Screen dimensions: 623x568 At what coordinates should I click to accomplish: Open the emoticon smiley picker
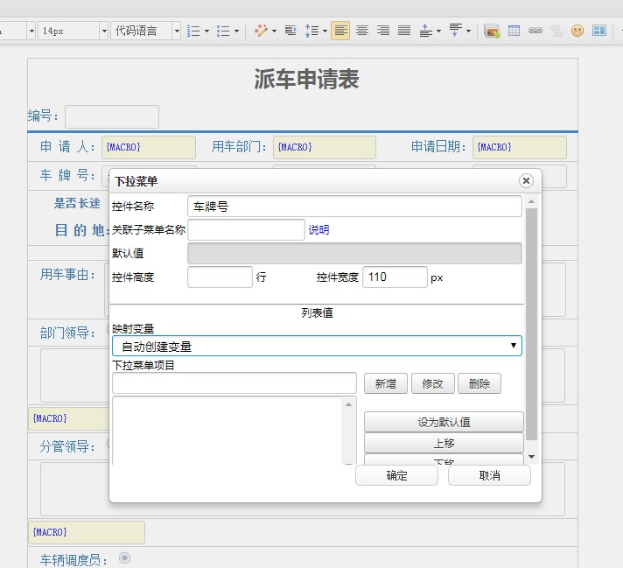(577, 31)
